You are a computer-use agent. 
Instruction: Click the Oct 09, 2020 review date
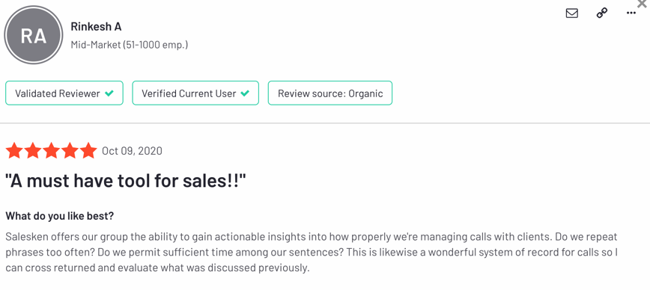pos(132,151)
